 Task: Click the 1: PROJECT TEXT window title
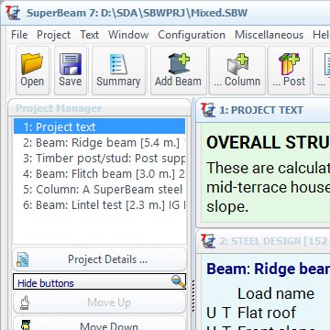coord(261,110)
